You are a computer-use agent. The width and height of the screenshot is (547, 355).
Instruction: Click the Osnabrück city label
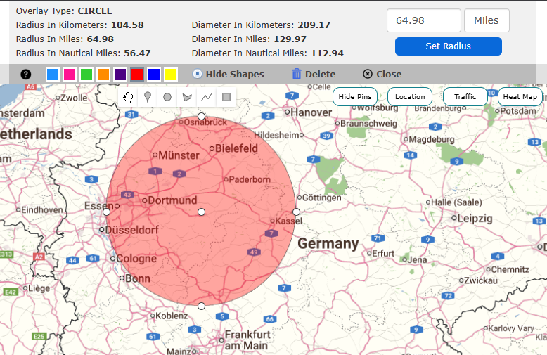pyautogui.click(x=205, y=122)
